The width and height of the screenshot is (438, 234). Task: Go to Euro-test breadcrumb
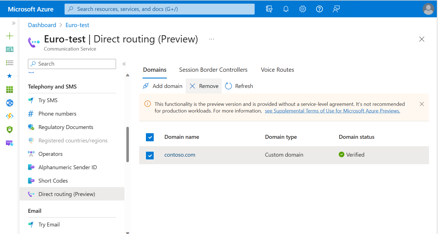tap(77, 25)
